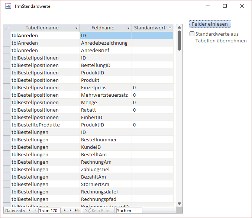This screenshot has height=218, width=252.
Task: Close the frmStandardwerte window
Action: [242, 6]
